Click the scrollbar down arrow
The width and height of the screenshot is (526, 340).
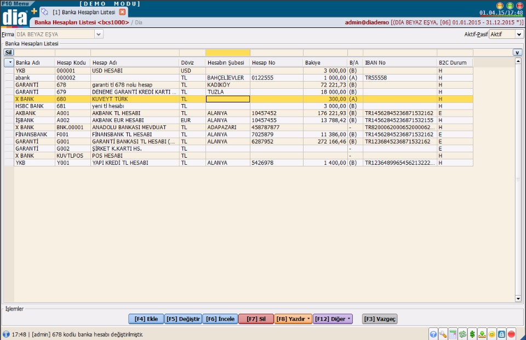518,299
